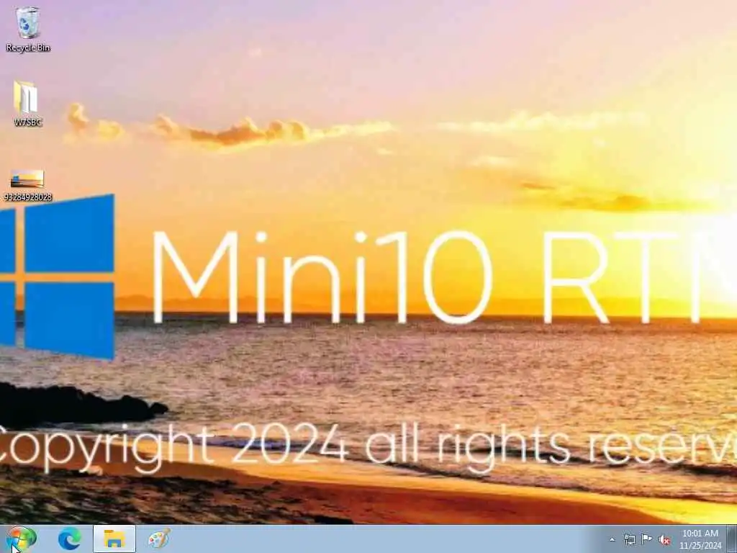Open File Explorer from the taskbar
This screenshot has width=737, height=553.
(x=114, y=539)
